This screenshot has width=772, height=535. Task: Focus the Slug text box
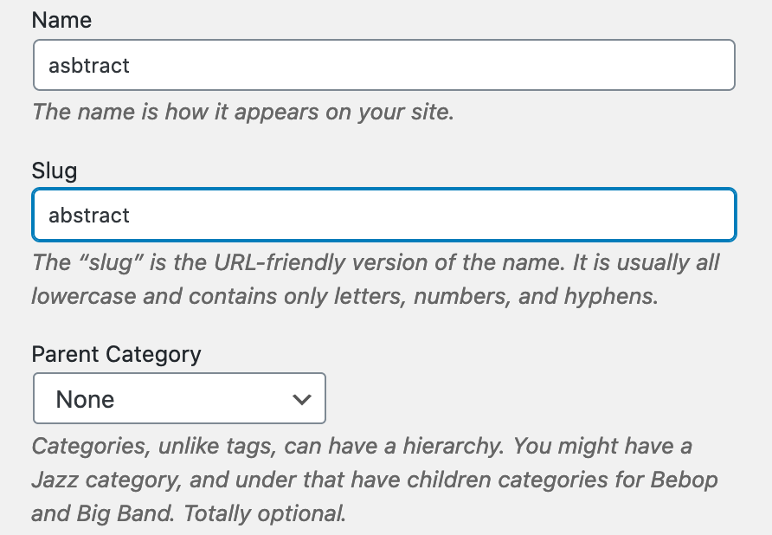pyautogui.click(x=383, y=215)
